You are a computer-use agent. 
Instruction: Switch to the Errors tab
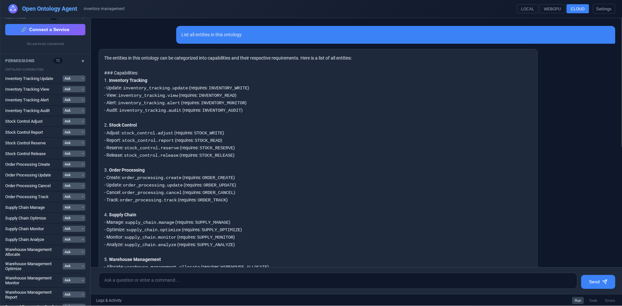point(610,300)
